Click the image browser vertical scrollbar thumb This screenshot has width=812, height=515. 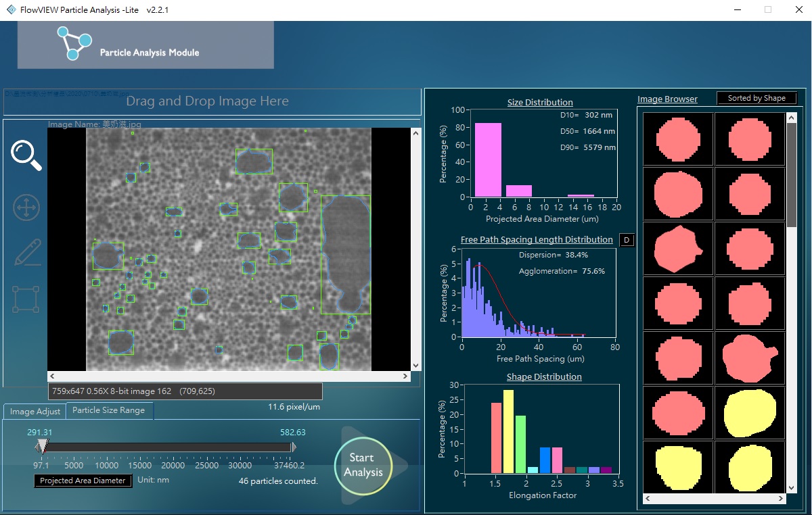click(x=792, y=176)
